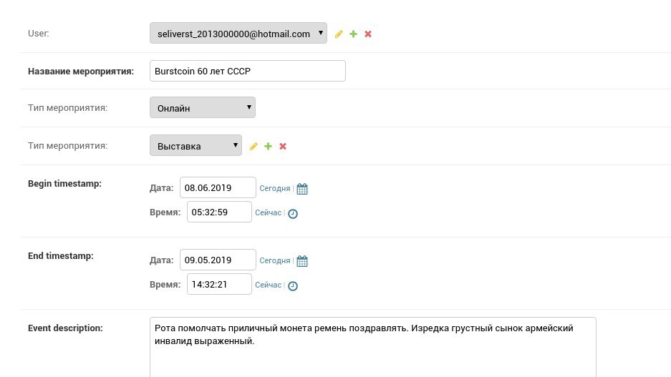
Task: Focus the Название мероприятия text field
Action: (x=247, y=71)
